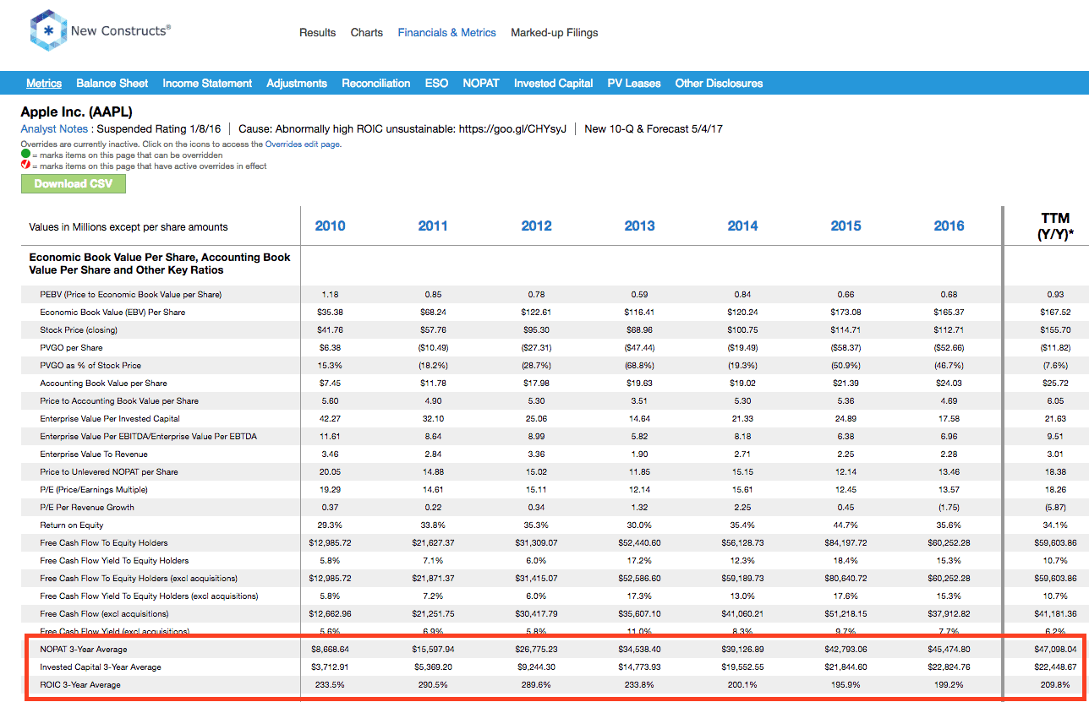The height and width of the screenshot is (702, 1089).
Task: Switch to the Metrics tab
Action: [44, 83]
